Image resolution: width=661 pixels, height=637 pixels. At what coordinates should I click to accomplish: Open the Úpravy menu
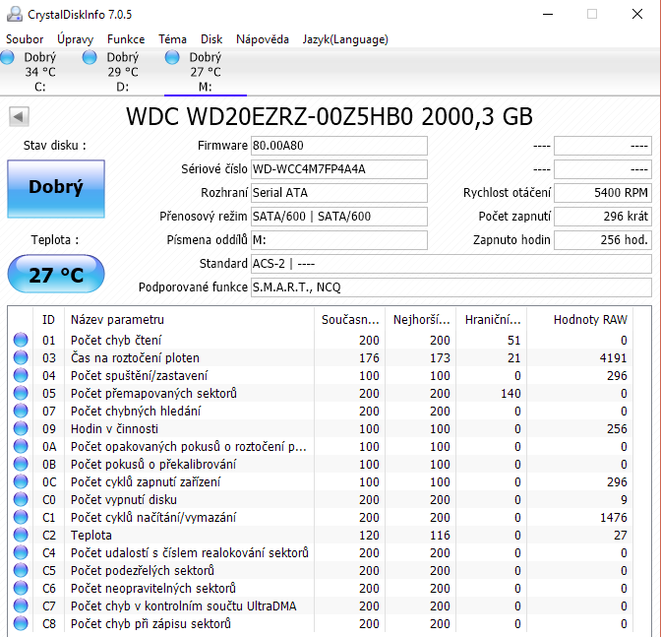click(75, 39)
